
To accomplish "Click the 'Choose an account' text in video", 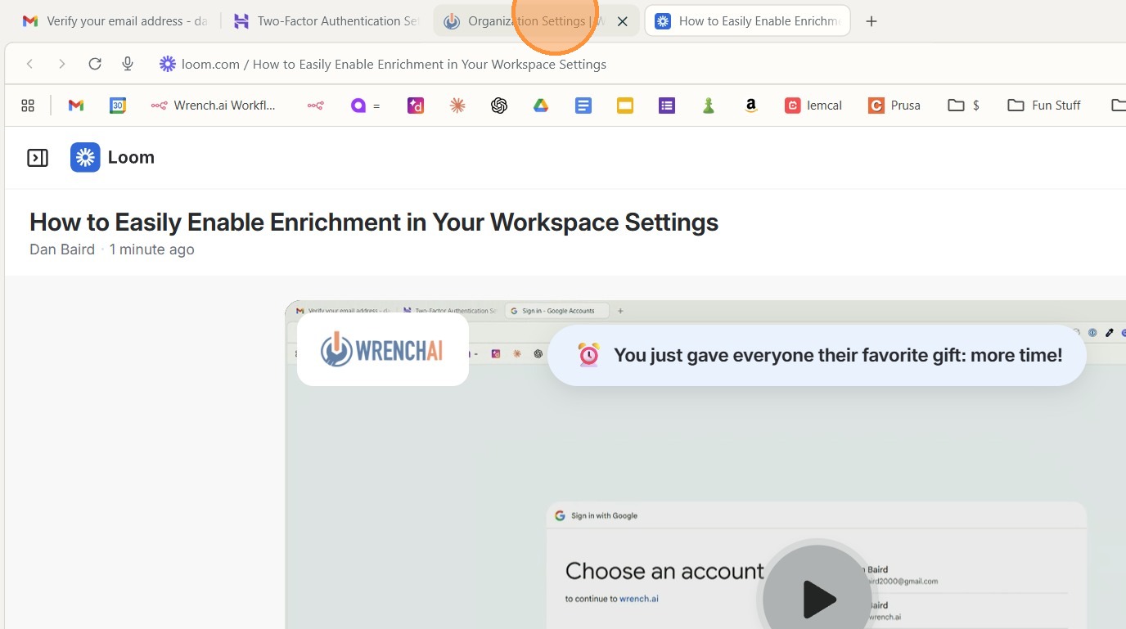I will [664, 571].
